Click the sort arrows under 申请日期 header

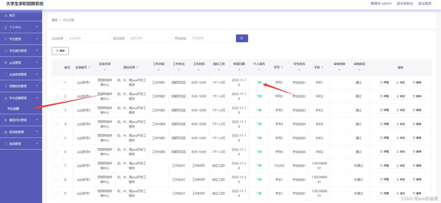pos(239,70)
